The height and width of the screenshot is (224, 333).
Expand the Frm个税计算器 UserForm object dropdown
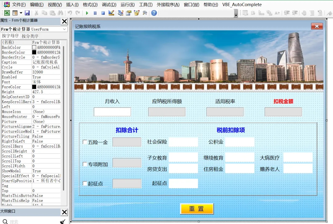(x=64, y=29)
